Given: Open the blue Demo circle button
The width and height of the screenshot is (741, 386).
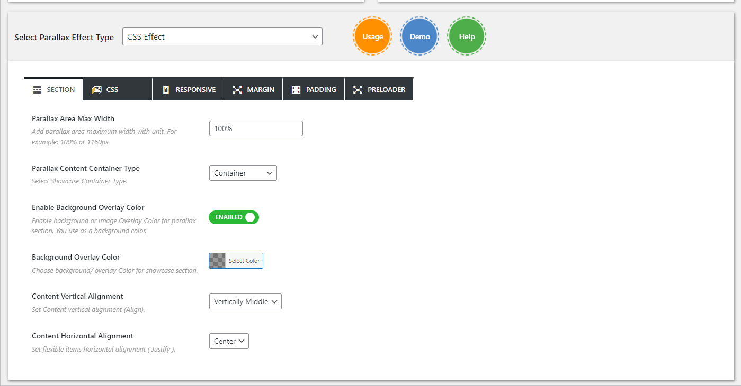Looking at the screenshot, I should coord(420,36).
